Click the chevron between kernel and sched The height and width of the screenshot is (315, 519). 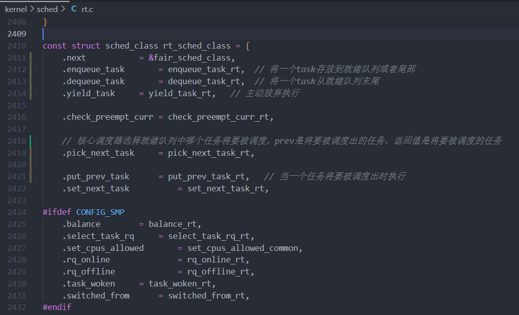click(x=32, y=9)
